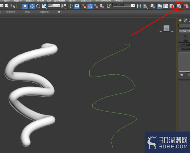
Task: Toggle the Graphite Modeling Tools ribbon
Action: [159, 6]
